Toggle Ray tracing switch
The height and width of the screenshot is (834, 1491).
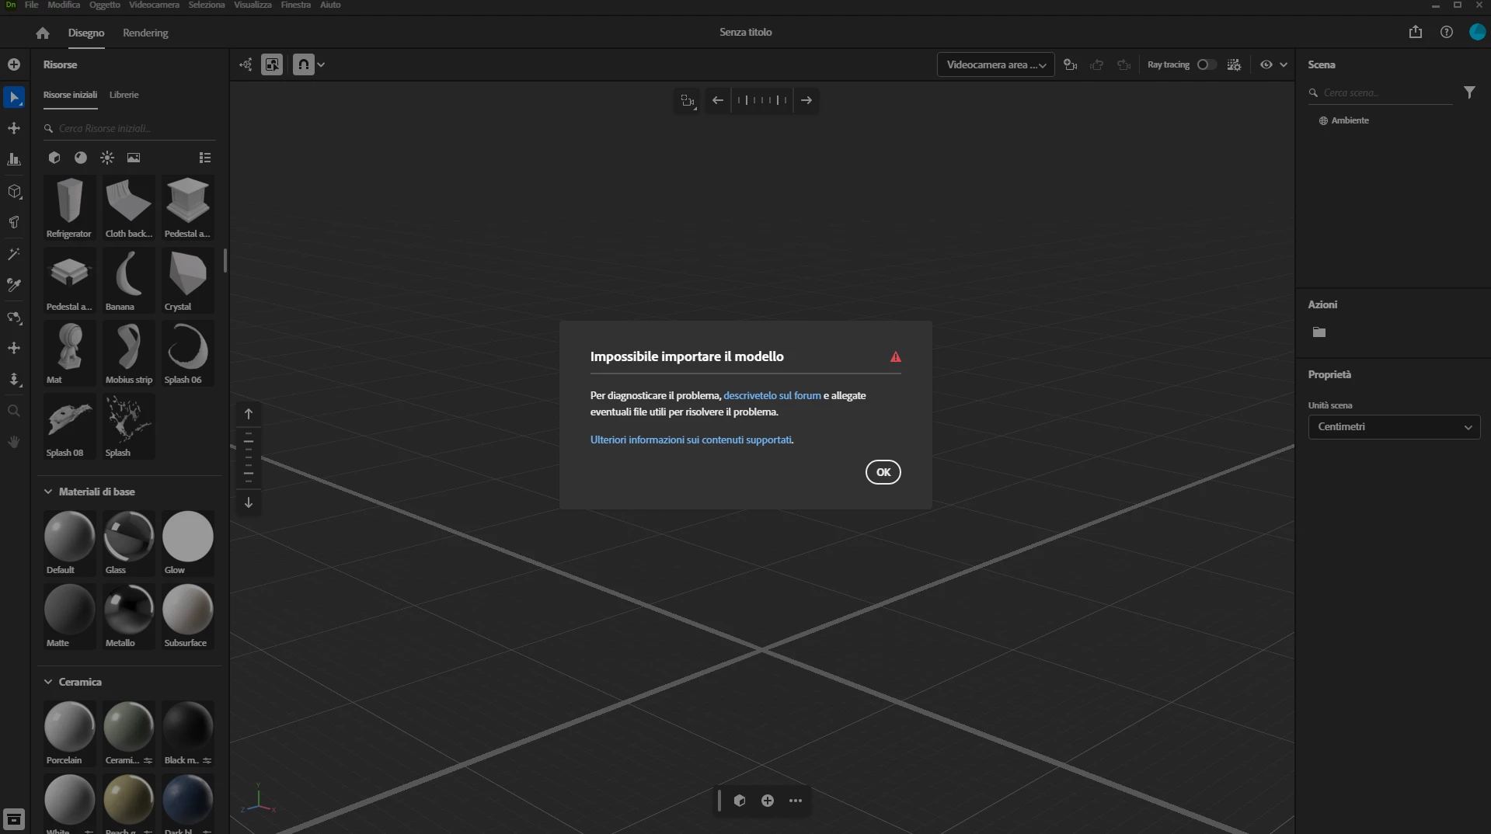pos(1206,64)
